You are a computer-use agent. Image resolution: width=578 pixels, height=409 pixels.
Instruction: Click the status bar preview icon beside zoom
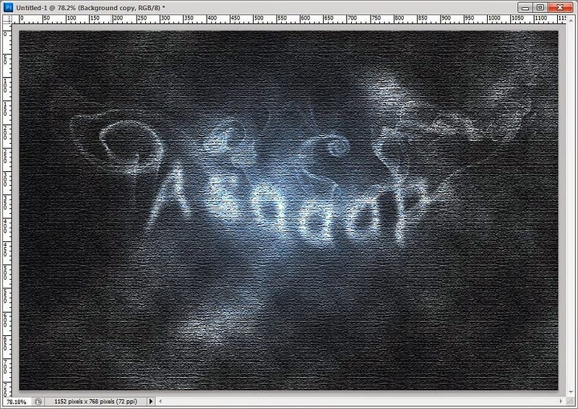tap(38, 401)
